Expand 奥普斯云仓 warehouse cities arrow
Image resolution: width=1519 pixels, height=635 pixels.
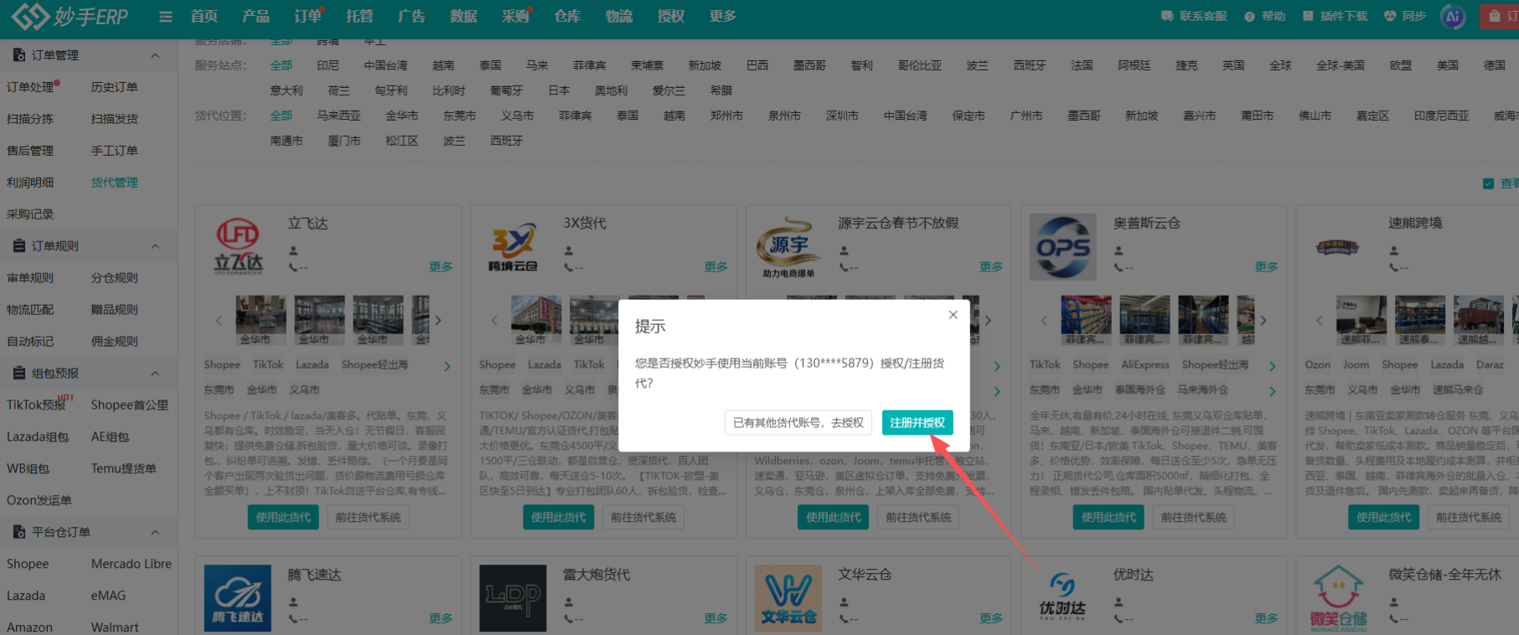[1273, 391]
